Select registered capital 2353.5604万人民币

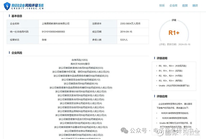130,24
